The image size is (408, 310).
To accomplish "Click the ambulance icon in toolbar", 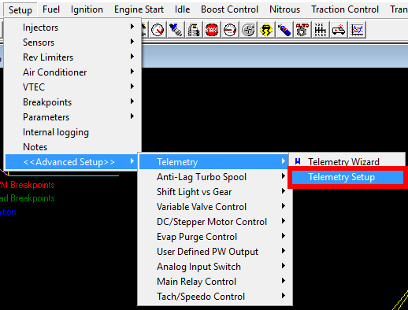I will click(339, 30).
